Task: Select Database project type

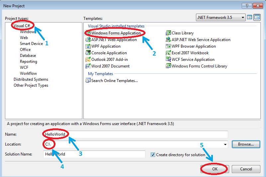Action: [28, 56]
